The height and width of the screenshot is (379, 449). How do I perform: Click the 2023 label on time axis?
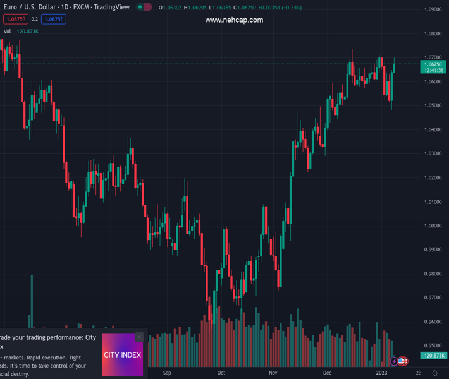coord(381,373)
